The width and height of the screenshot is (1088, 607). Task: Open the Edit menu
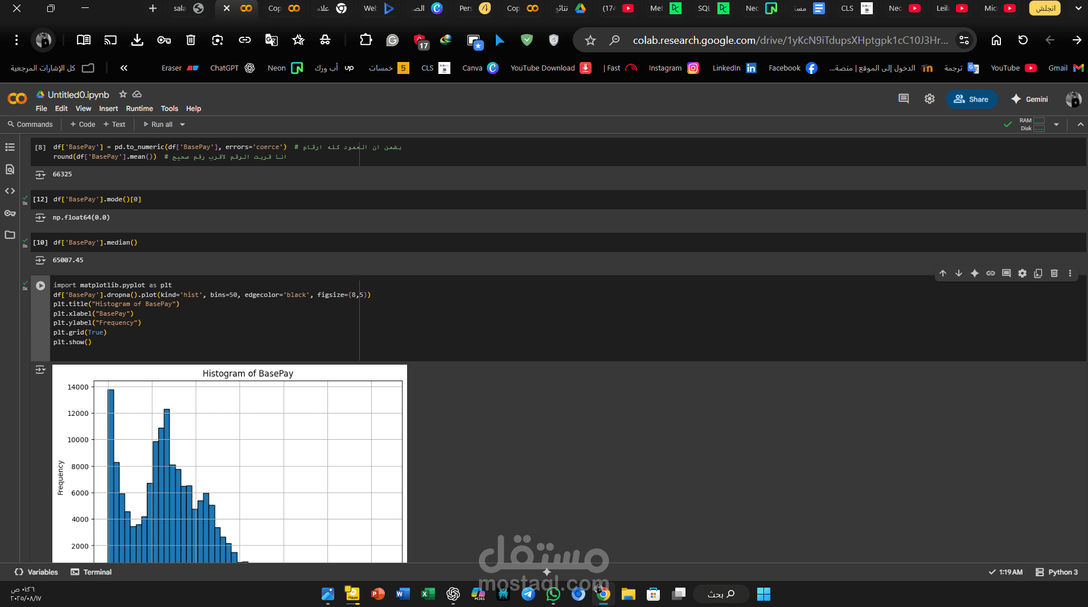tap(61, 109)
